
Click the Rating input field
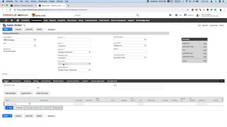pyautogui.click(x=19, y=76)
